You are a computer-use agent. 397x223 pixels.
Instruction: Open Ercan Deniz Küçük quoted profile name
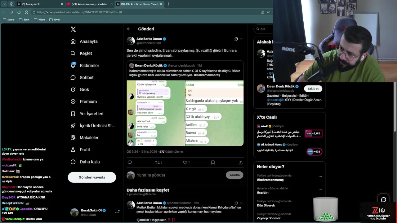tap(149, 66)
